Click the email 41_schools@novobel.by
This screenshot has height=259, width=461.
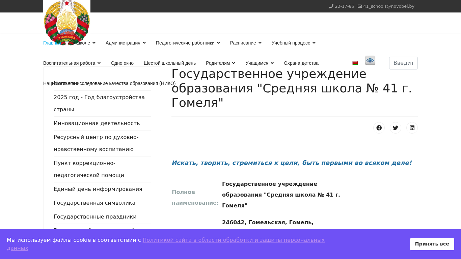coord(389,6)
